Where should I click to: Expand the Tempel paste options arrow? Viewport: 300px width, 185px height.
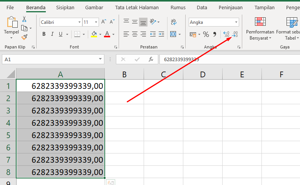11,38
